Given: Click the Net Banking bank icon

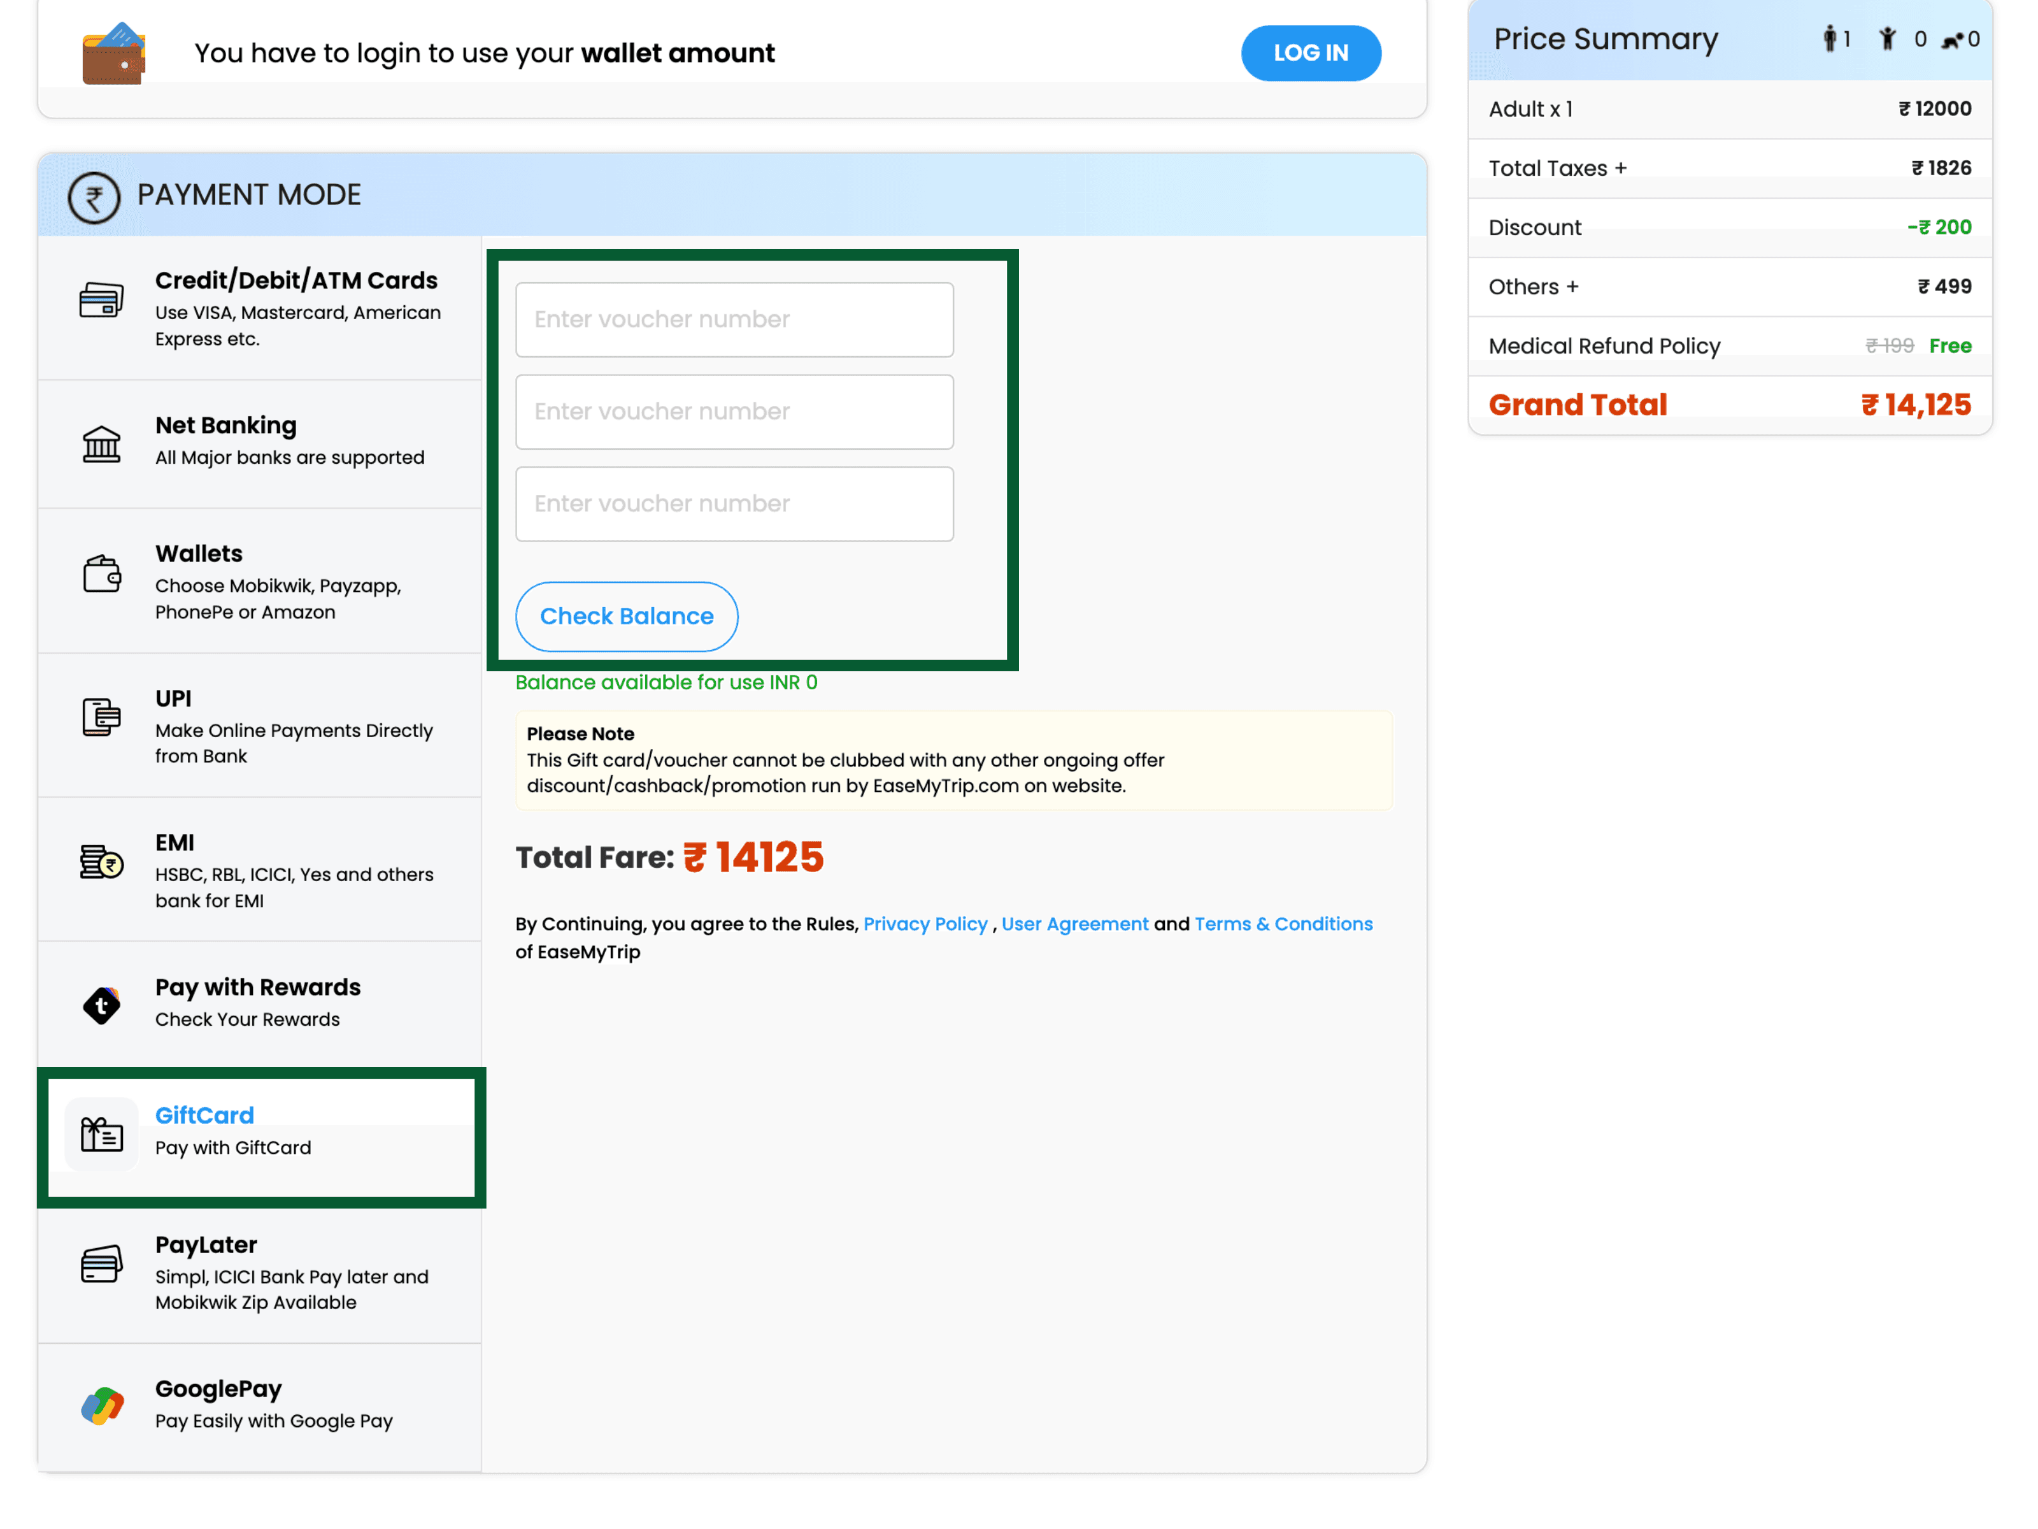Looking at the screenshot, I should 101,444.
